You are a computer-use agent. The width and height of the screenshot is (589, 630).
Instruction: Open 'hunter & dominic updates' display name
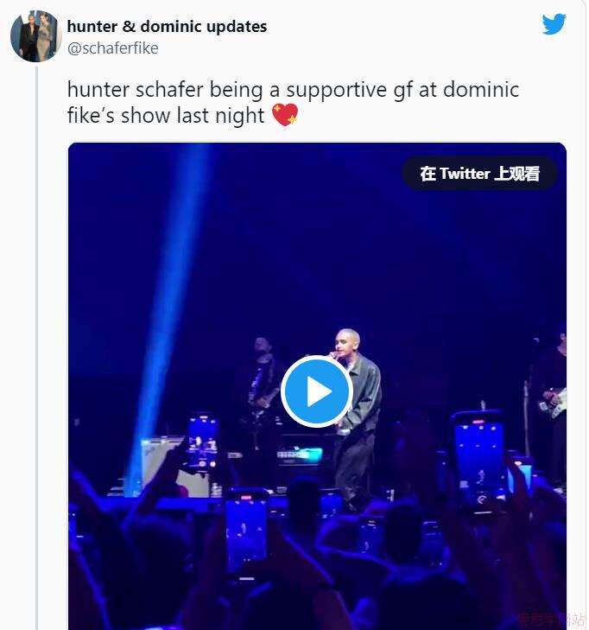coord(167,27)
